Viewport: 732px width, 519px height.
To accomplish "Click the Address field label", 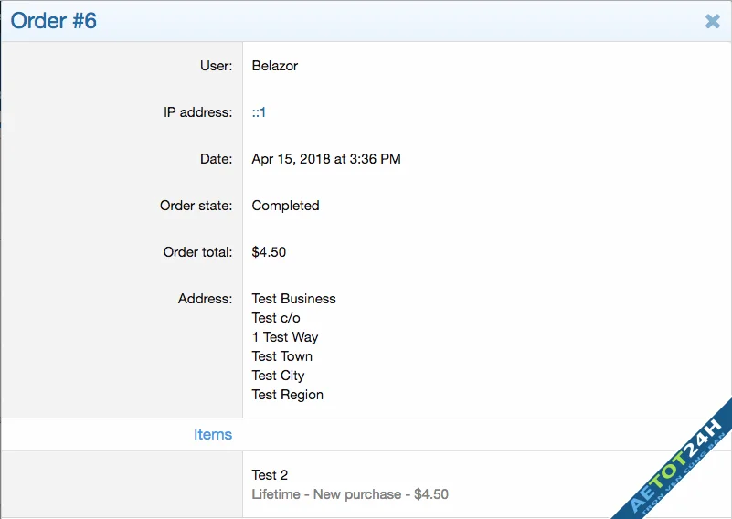I will 205,299.
